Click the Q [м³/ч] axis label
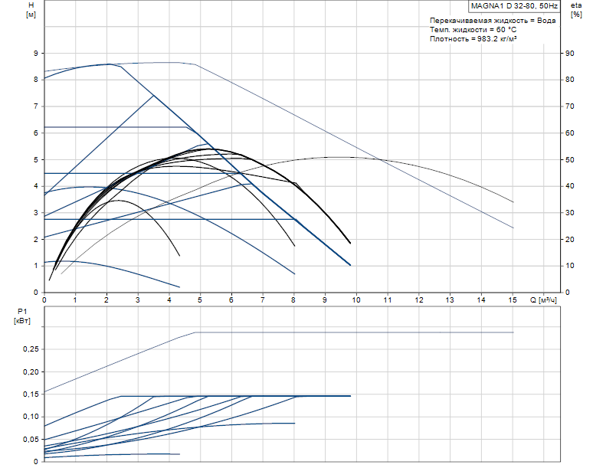The height and width of the screenshot is (468, 593). click(x=543, y=300)
